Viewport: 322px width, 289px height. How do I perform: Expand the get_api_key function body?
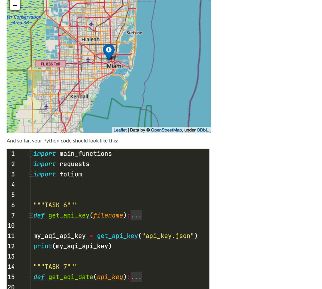[30, 215]
